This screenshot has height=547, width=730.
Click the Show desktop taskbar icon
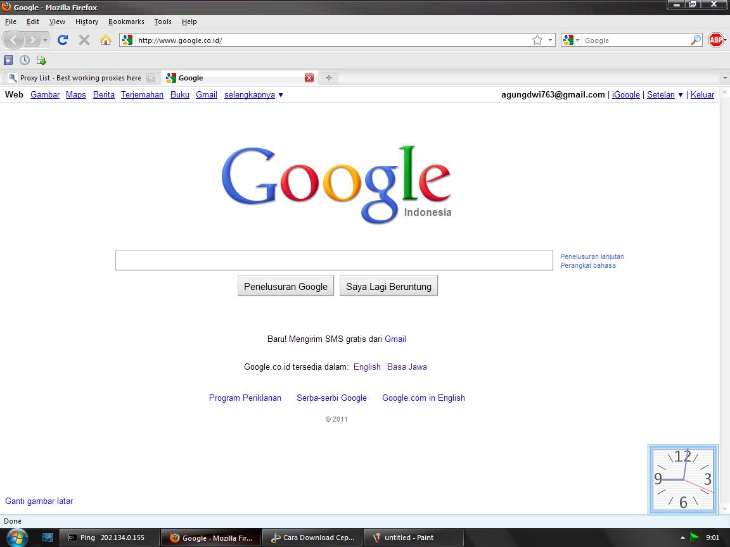click(x=48, y=538)
